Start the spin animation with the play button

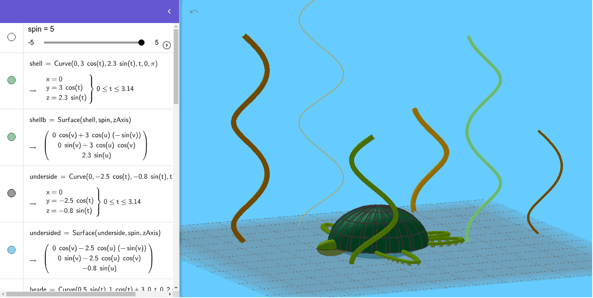tap(167, 45)
